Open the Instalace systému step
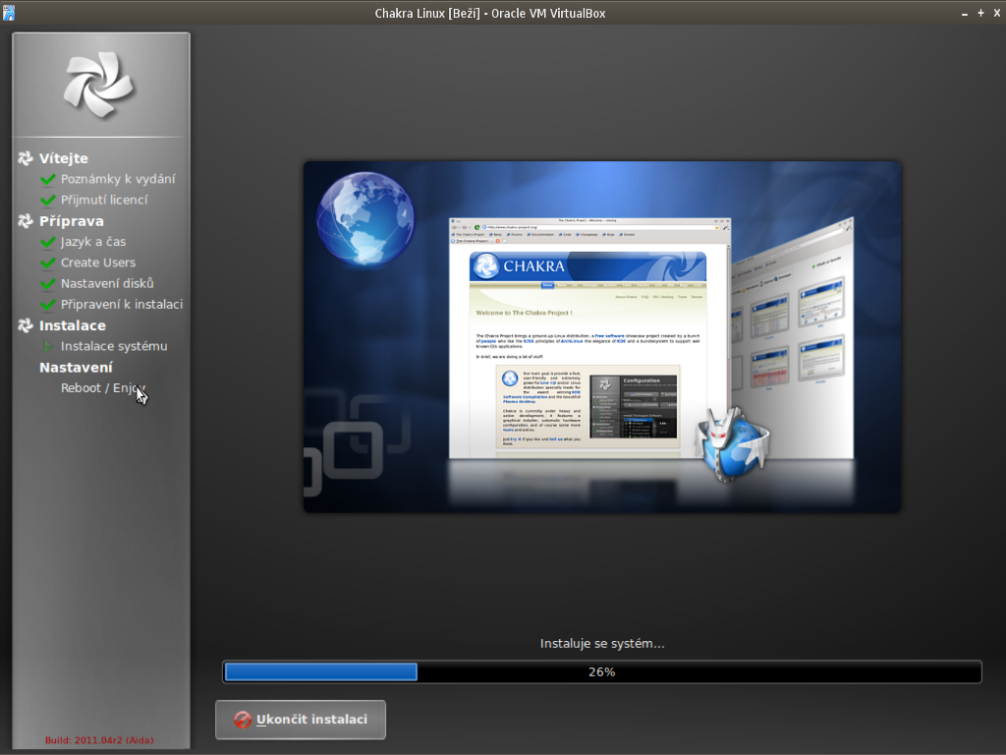The height and width of the screenshot is (755, 1006). coord(113,346)
